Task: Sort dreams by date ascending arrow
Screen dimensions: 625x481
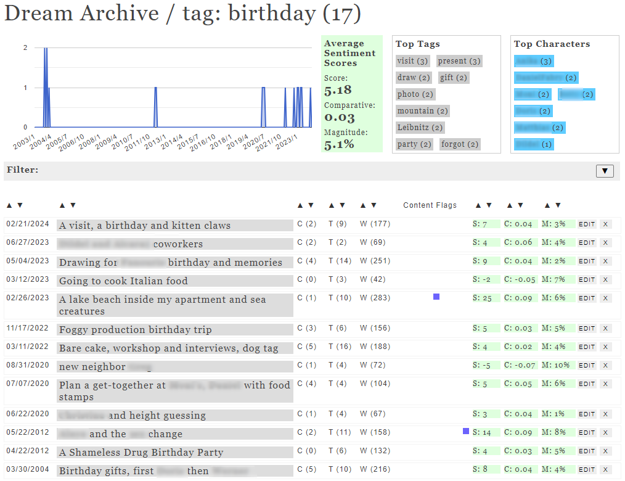Action: click(9, 205)
